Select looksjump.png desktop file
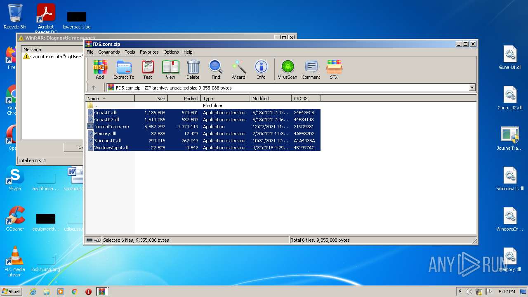 click(46, 263)
